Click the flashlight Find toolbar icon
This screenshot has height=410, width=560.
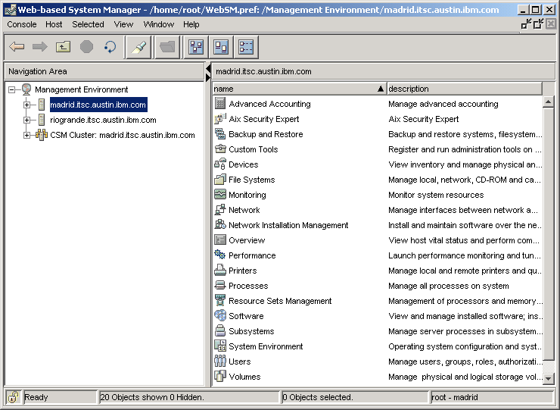(139, 47)
